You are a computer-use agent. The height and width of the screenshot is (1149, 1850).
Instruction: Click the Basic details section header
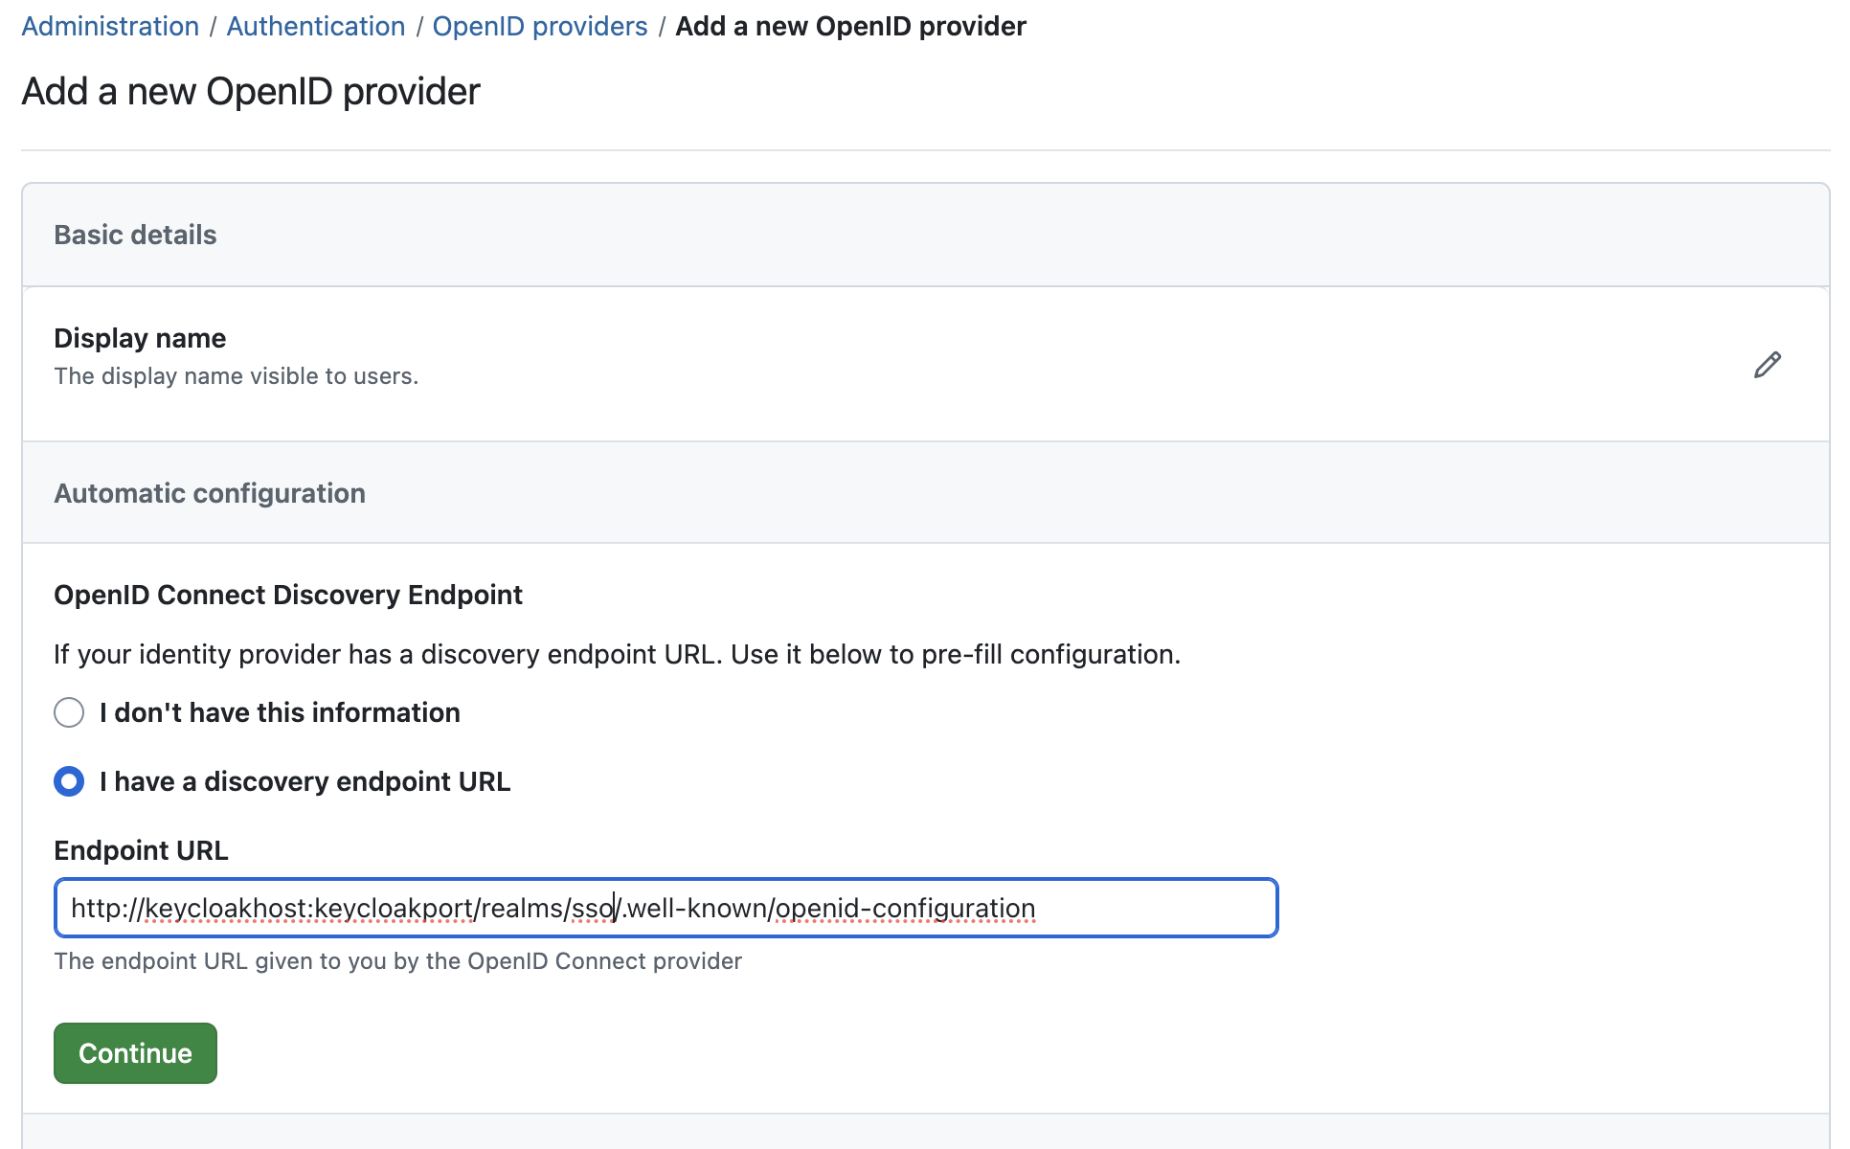point(135,234)
